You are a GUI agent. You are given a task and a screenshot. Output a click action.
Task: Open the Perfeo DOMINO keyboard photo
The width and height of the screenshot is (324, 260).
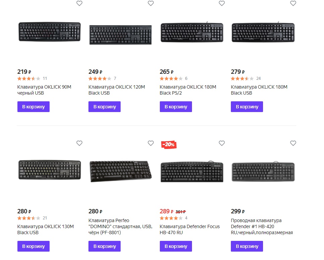[121, 171]
